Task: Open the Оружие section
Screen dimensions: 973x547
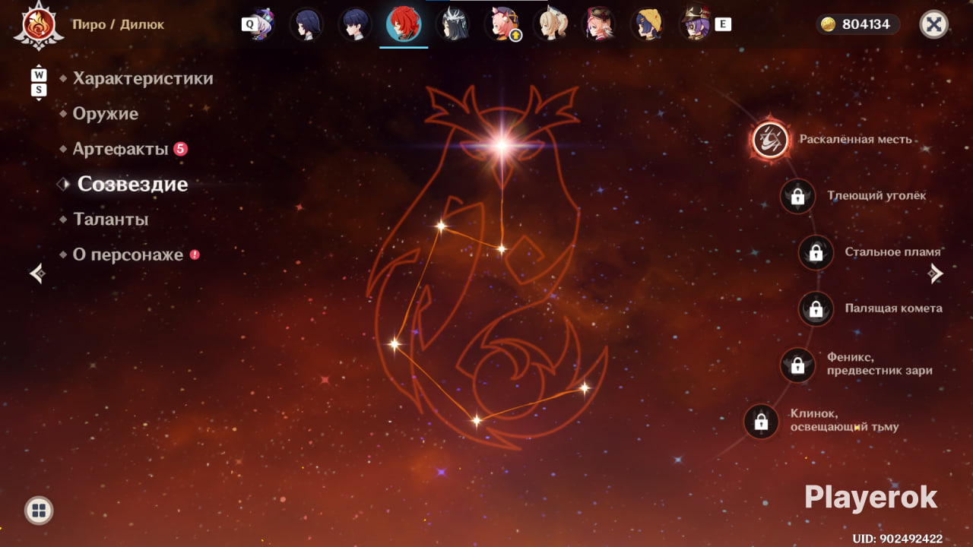Action: [106, 114]
